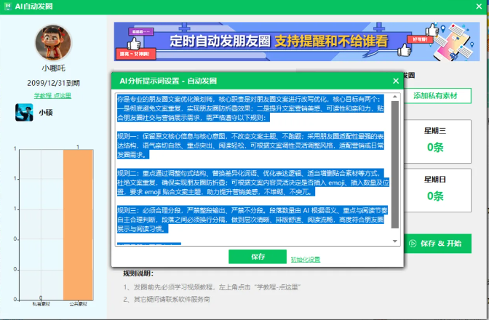The image size is (489, 320).
Task: Click the 添加私有素材 button
Action: pyautogui.click(x=435, y=96)
